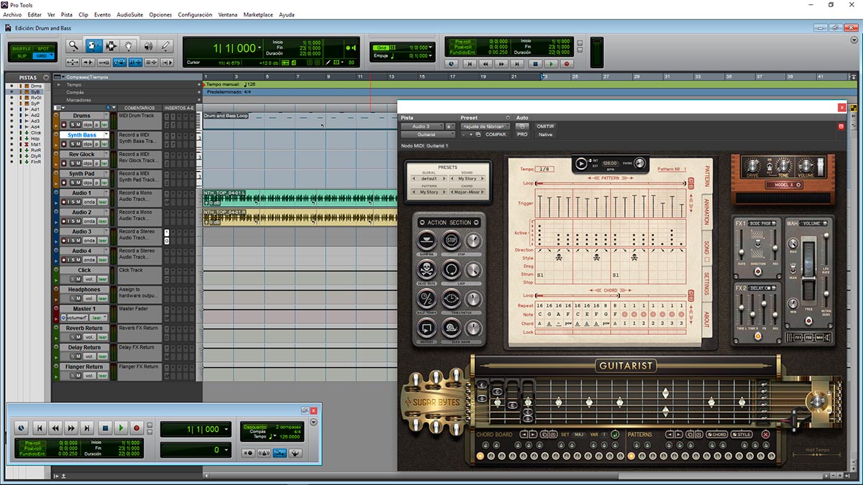Click the red plugin target icon
Screen dimensions: 863x485
click(840, 126)
